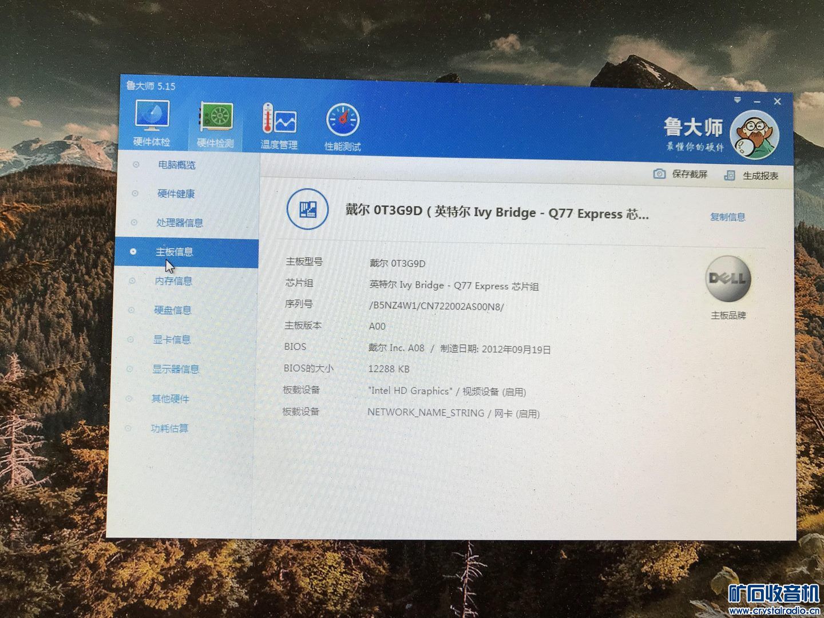Screen dimensions: 824x618
Task: Minimize the 鲁大师 window
Action: click(757, 101)
